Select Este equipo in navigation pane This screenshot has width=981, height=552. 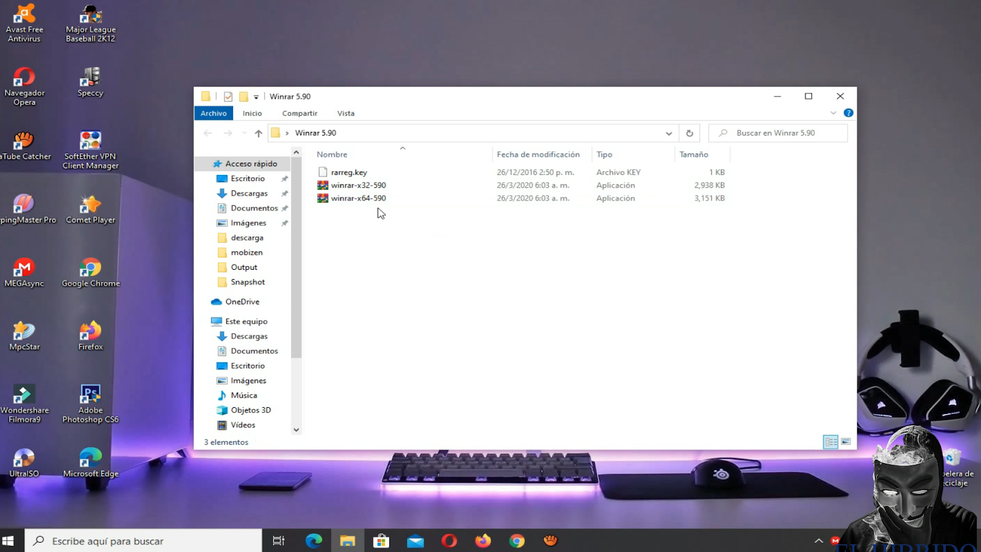246,321
